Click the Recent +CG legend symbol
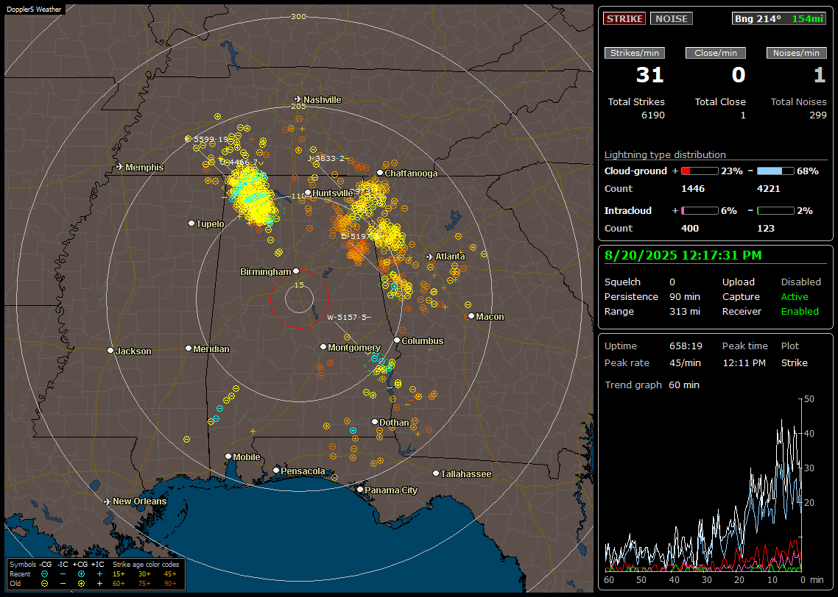The height and width of the screenshot is (597, 838). [81, 574]
